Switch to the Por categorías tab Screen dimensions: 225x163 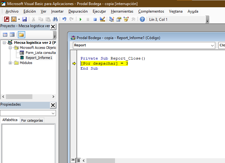(x=32, y=120)
